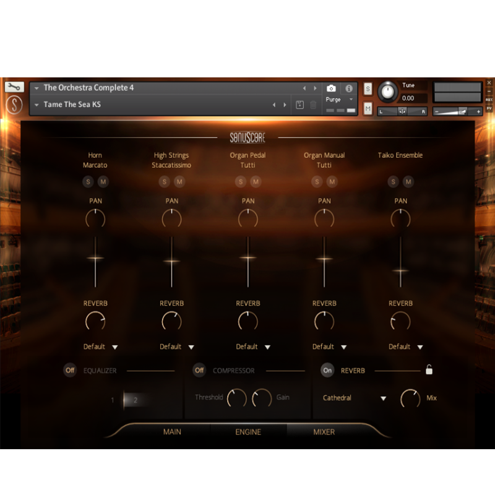Viewport: 495px width, 495px height.
Task: Open the Purge dropdown menu
Action: coord(339,100)
